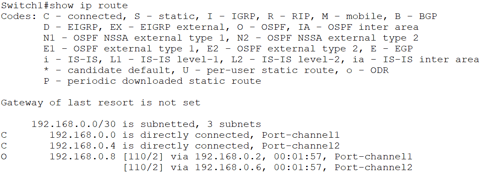Click the 'C' code beside 192.168.0.4
Image resolution: width=480 pixels, height=174 pixels.
(4, 146)
